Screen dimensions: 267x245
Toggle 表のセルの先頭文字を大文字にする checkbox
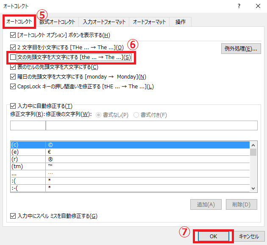click(x=13, y=67)
